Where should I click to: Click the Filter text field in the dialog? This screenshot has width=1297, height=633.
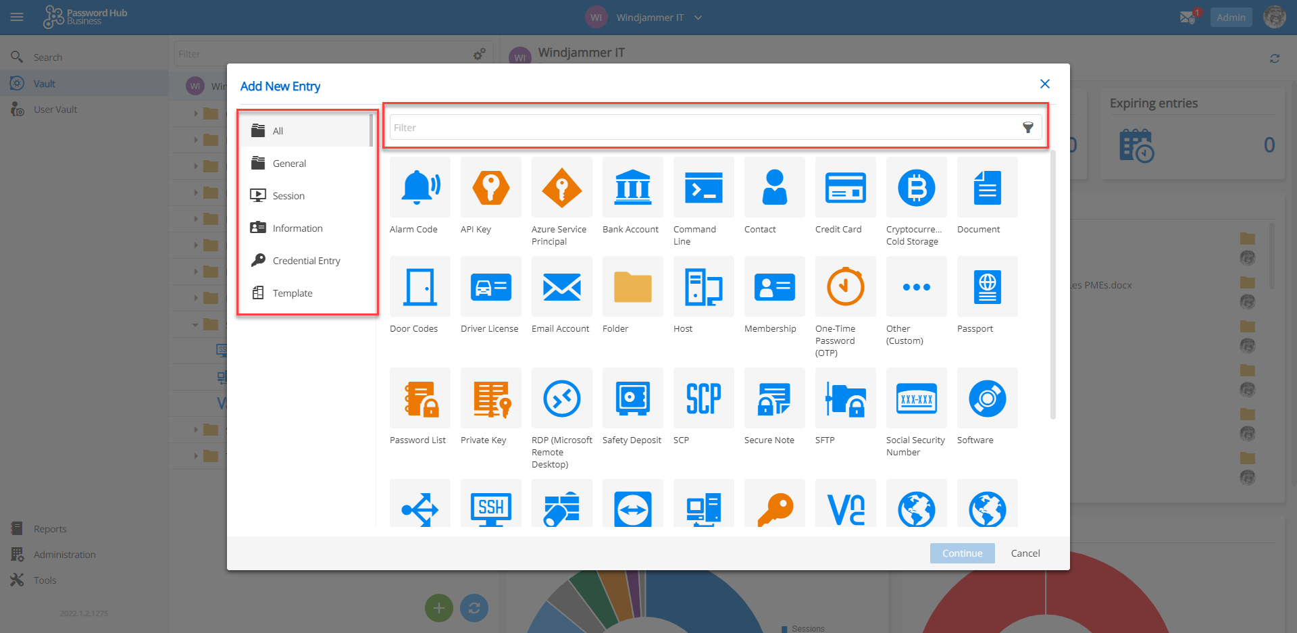click(x=676, y=127)
